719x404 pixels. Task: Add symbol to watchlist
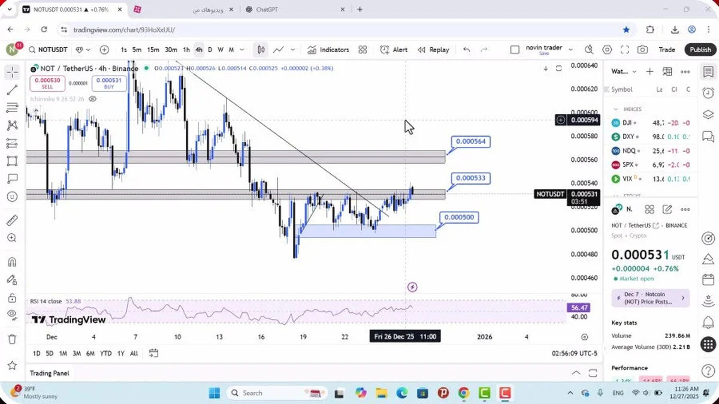pos(649,71)
